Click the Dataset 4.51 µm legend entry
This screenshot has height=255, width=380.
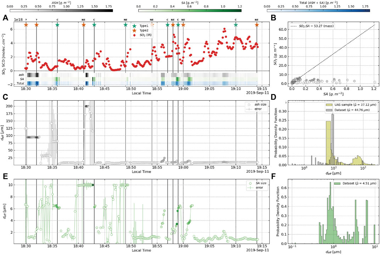355,183
